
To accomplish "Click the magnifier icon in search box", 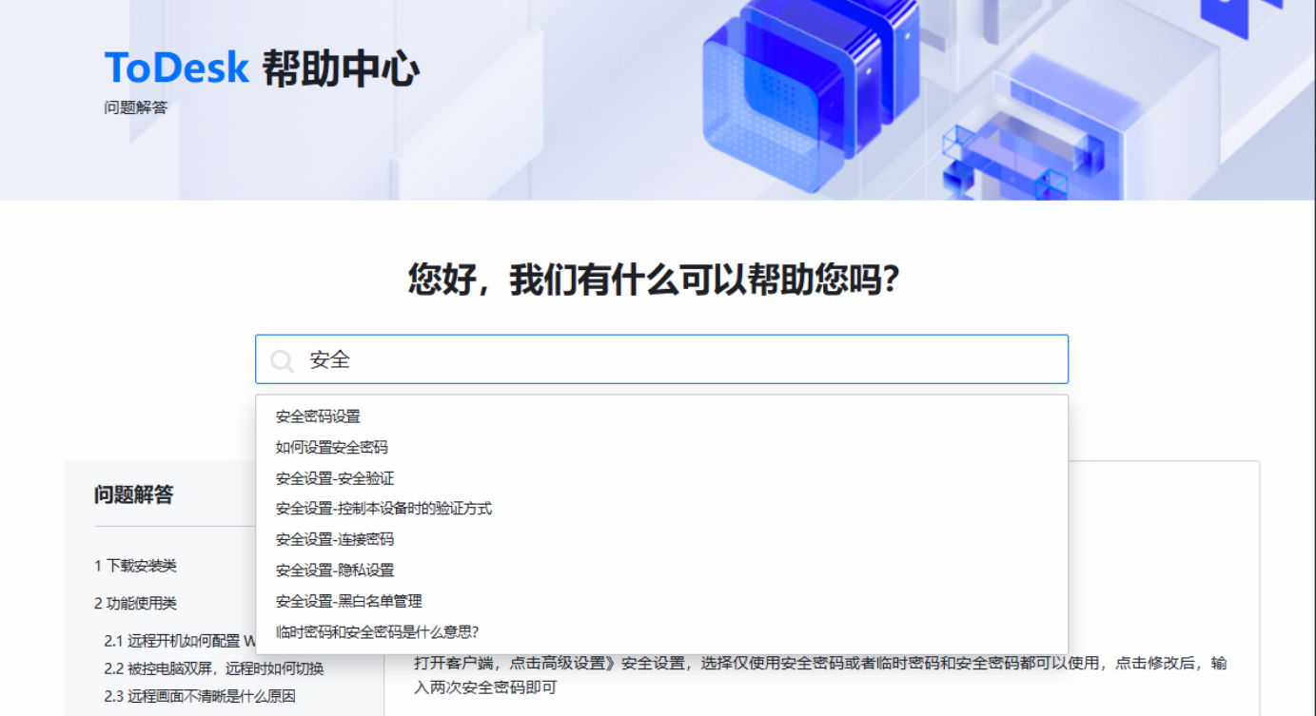I will (x=282, y=360).
